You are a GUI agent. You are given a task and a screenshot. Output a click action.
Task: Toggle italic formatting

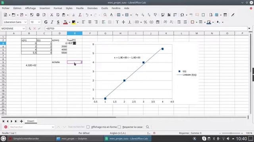point(52,22)
